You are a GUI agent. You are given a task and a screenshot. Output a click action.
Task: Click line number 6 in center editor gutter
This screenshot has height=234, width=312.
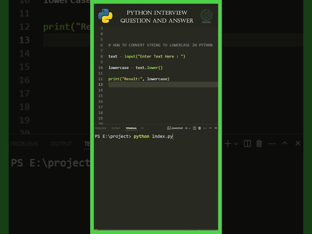click(x=101, y=45)
